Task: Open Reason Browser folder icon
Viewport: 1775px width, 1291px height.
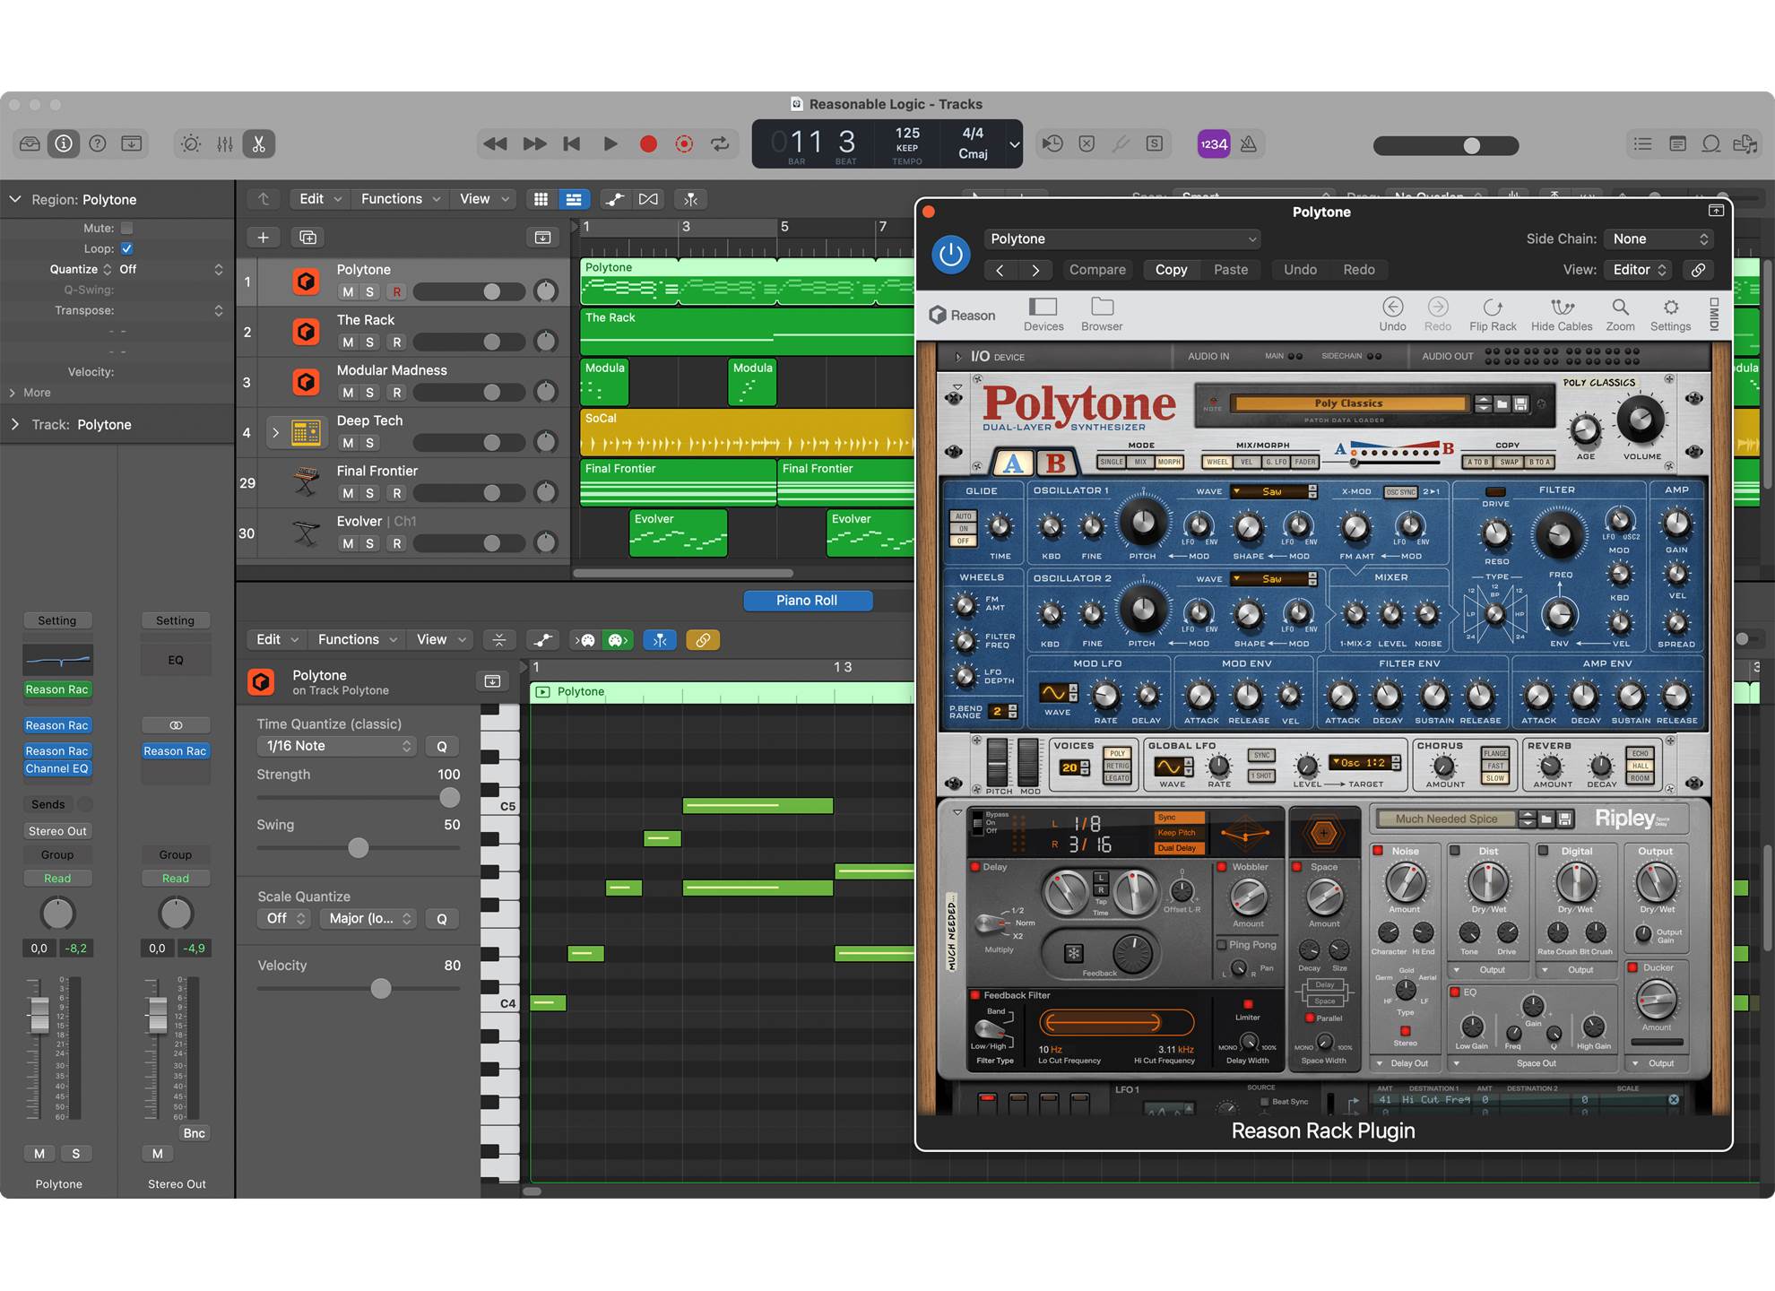Action: click(x=1102, y=314)
